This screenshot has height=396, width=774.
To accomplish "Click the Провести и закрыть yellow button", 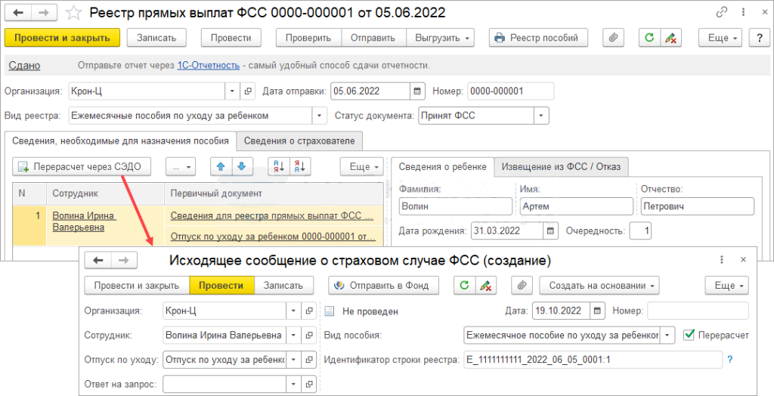I will (x=62, y=38).
